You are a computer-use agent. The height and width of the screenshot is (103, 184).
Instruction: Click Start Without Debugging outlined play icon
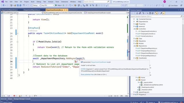pos(64,5)
